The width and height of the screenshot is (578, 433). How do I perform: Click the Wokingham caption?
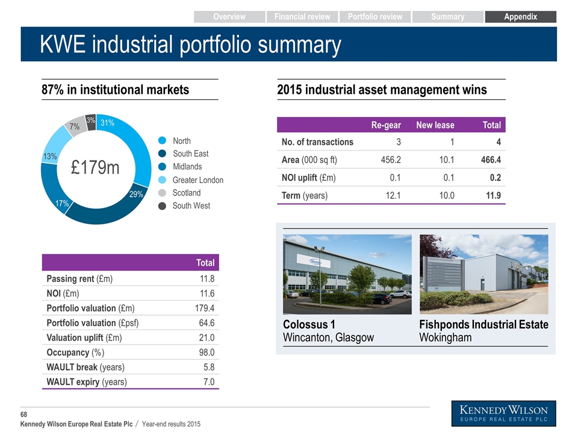(446, 337)
